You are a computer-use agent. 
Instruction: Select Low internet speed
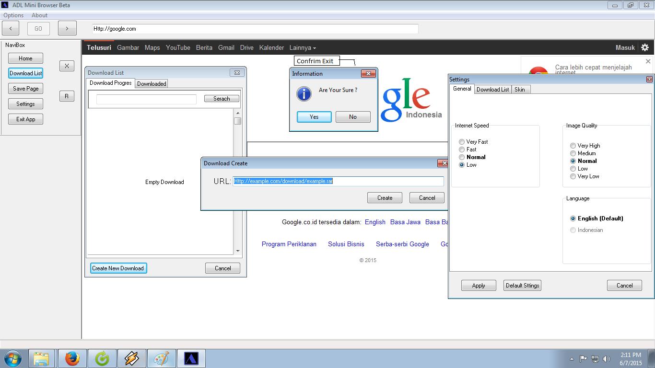point(468,165)
